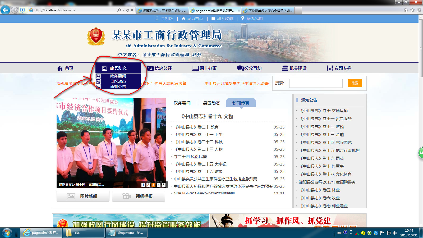
Task: Click 设为首页 house icon
Action: pyautogui.click(x=183, y=18)
